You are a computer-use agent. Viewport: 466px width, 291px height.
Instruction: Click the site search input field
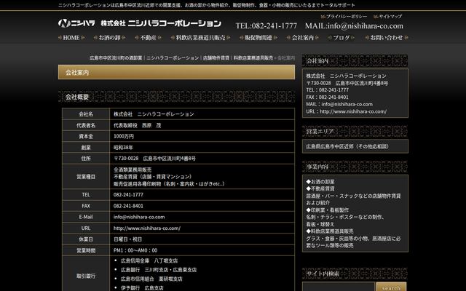339,287
